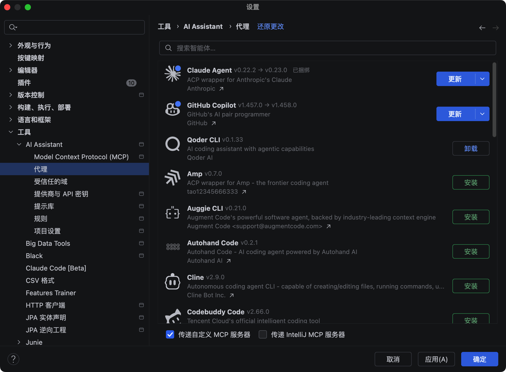This screenshot has height=372, width=506.
Task: Open Anthropic external link arrow
Action: pos(221,89)
